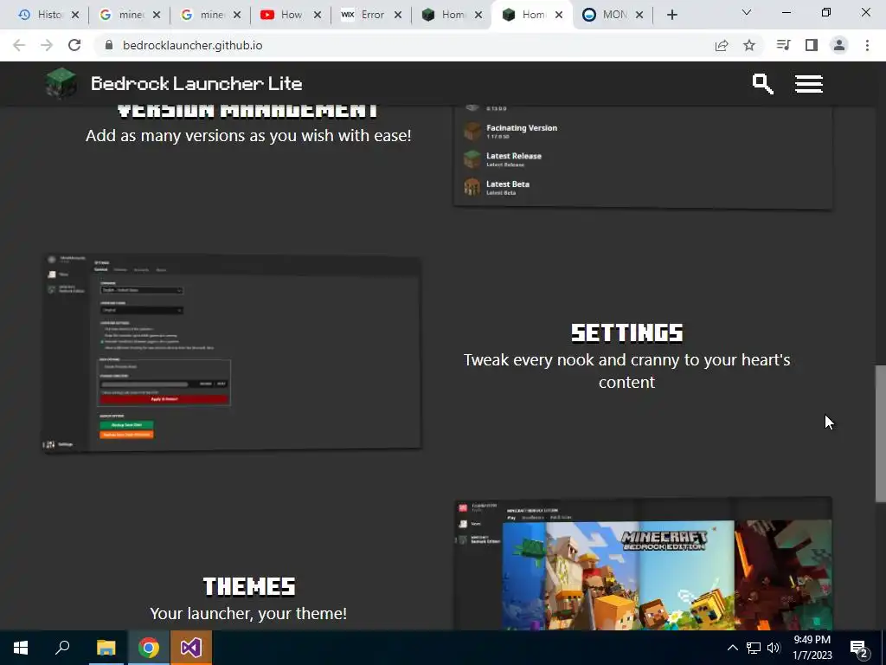The height and width of the screenshot is (665, 886).
Task: Share this page using the share icon
Action: (722, 45)
